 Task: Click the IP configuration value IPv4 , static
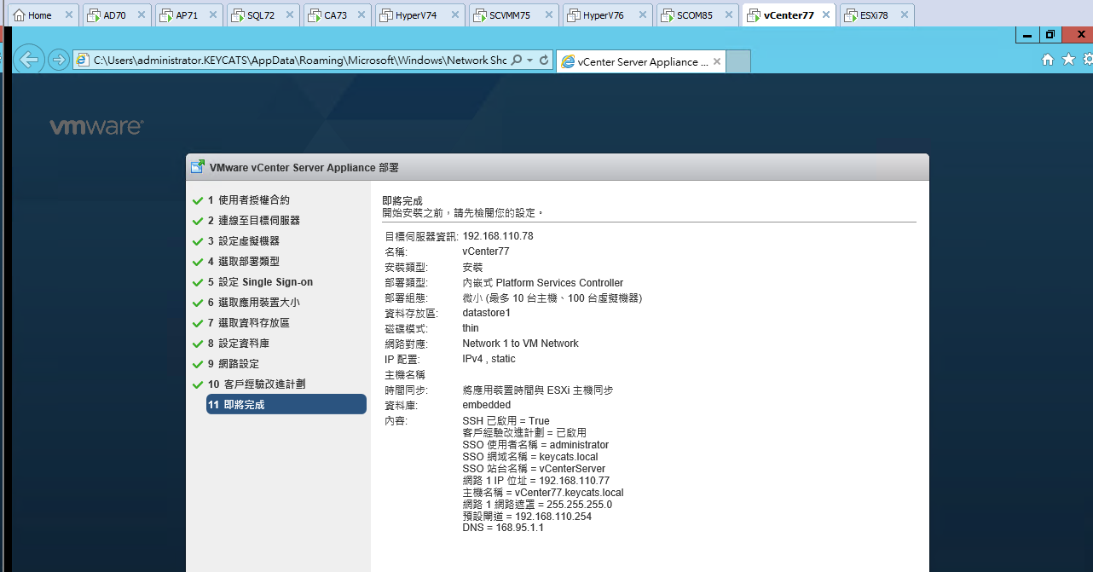point(489,359)
